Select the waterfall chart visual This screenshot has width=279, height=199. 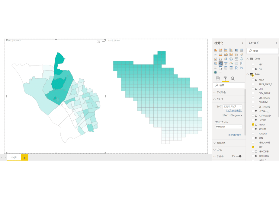tap(215, 59)
